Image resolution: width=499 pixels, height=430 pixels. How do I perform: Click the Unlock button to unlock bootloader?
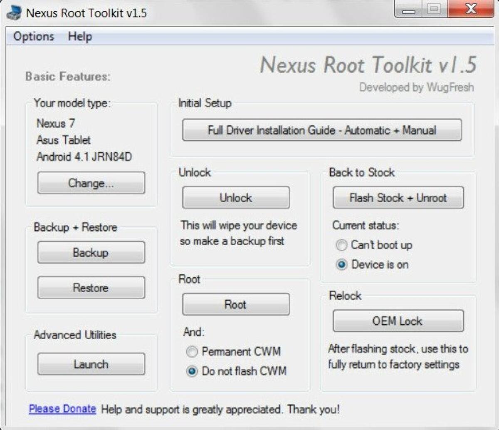pos(235,197)
